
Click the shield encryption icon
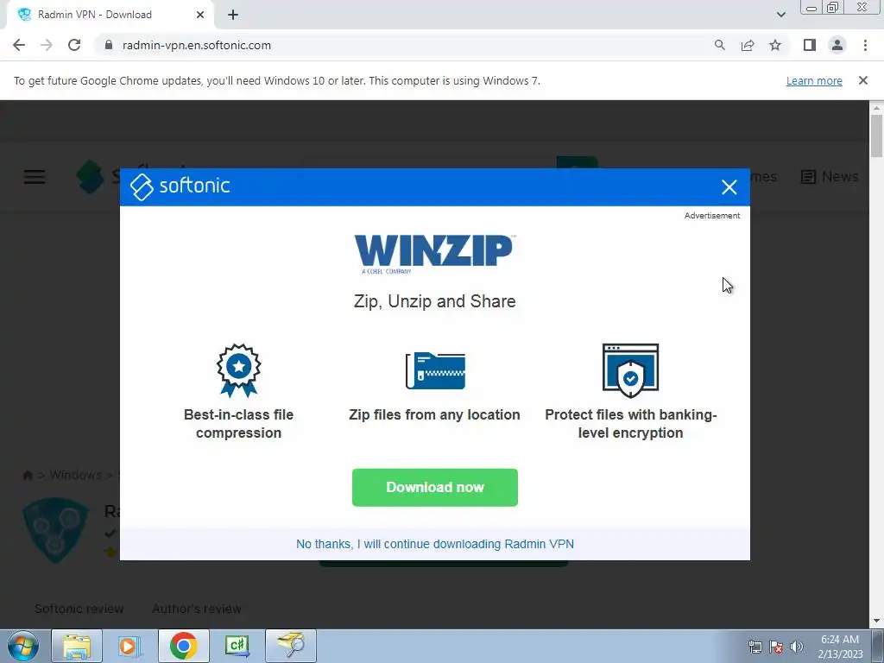(630, 370)
